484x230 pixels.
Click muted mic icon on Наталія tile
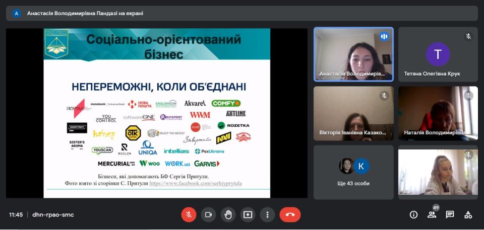point(468,96)
